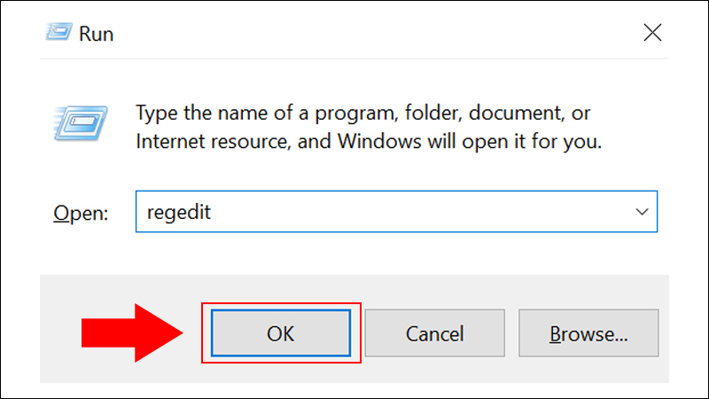
Task: Select the red-outlined OK button
Action: pos(281,333)
